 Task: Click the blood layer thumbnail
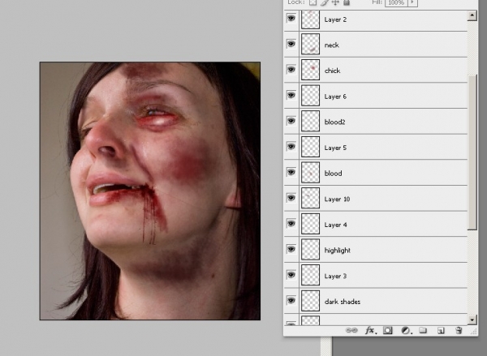click(x=310, y=172)
